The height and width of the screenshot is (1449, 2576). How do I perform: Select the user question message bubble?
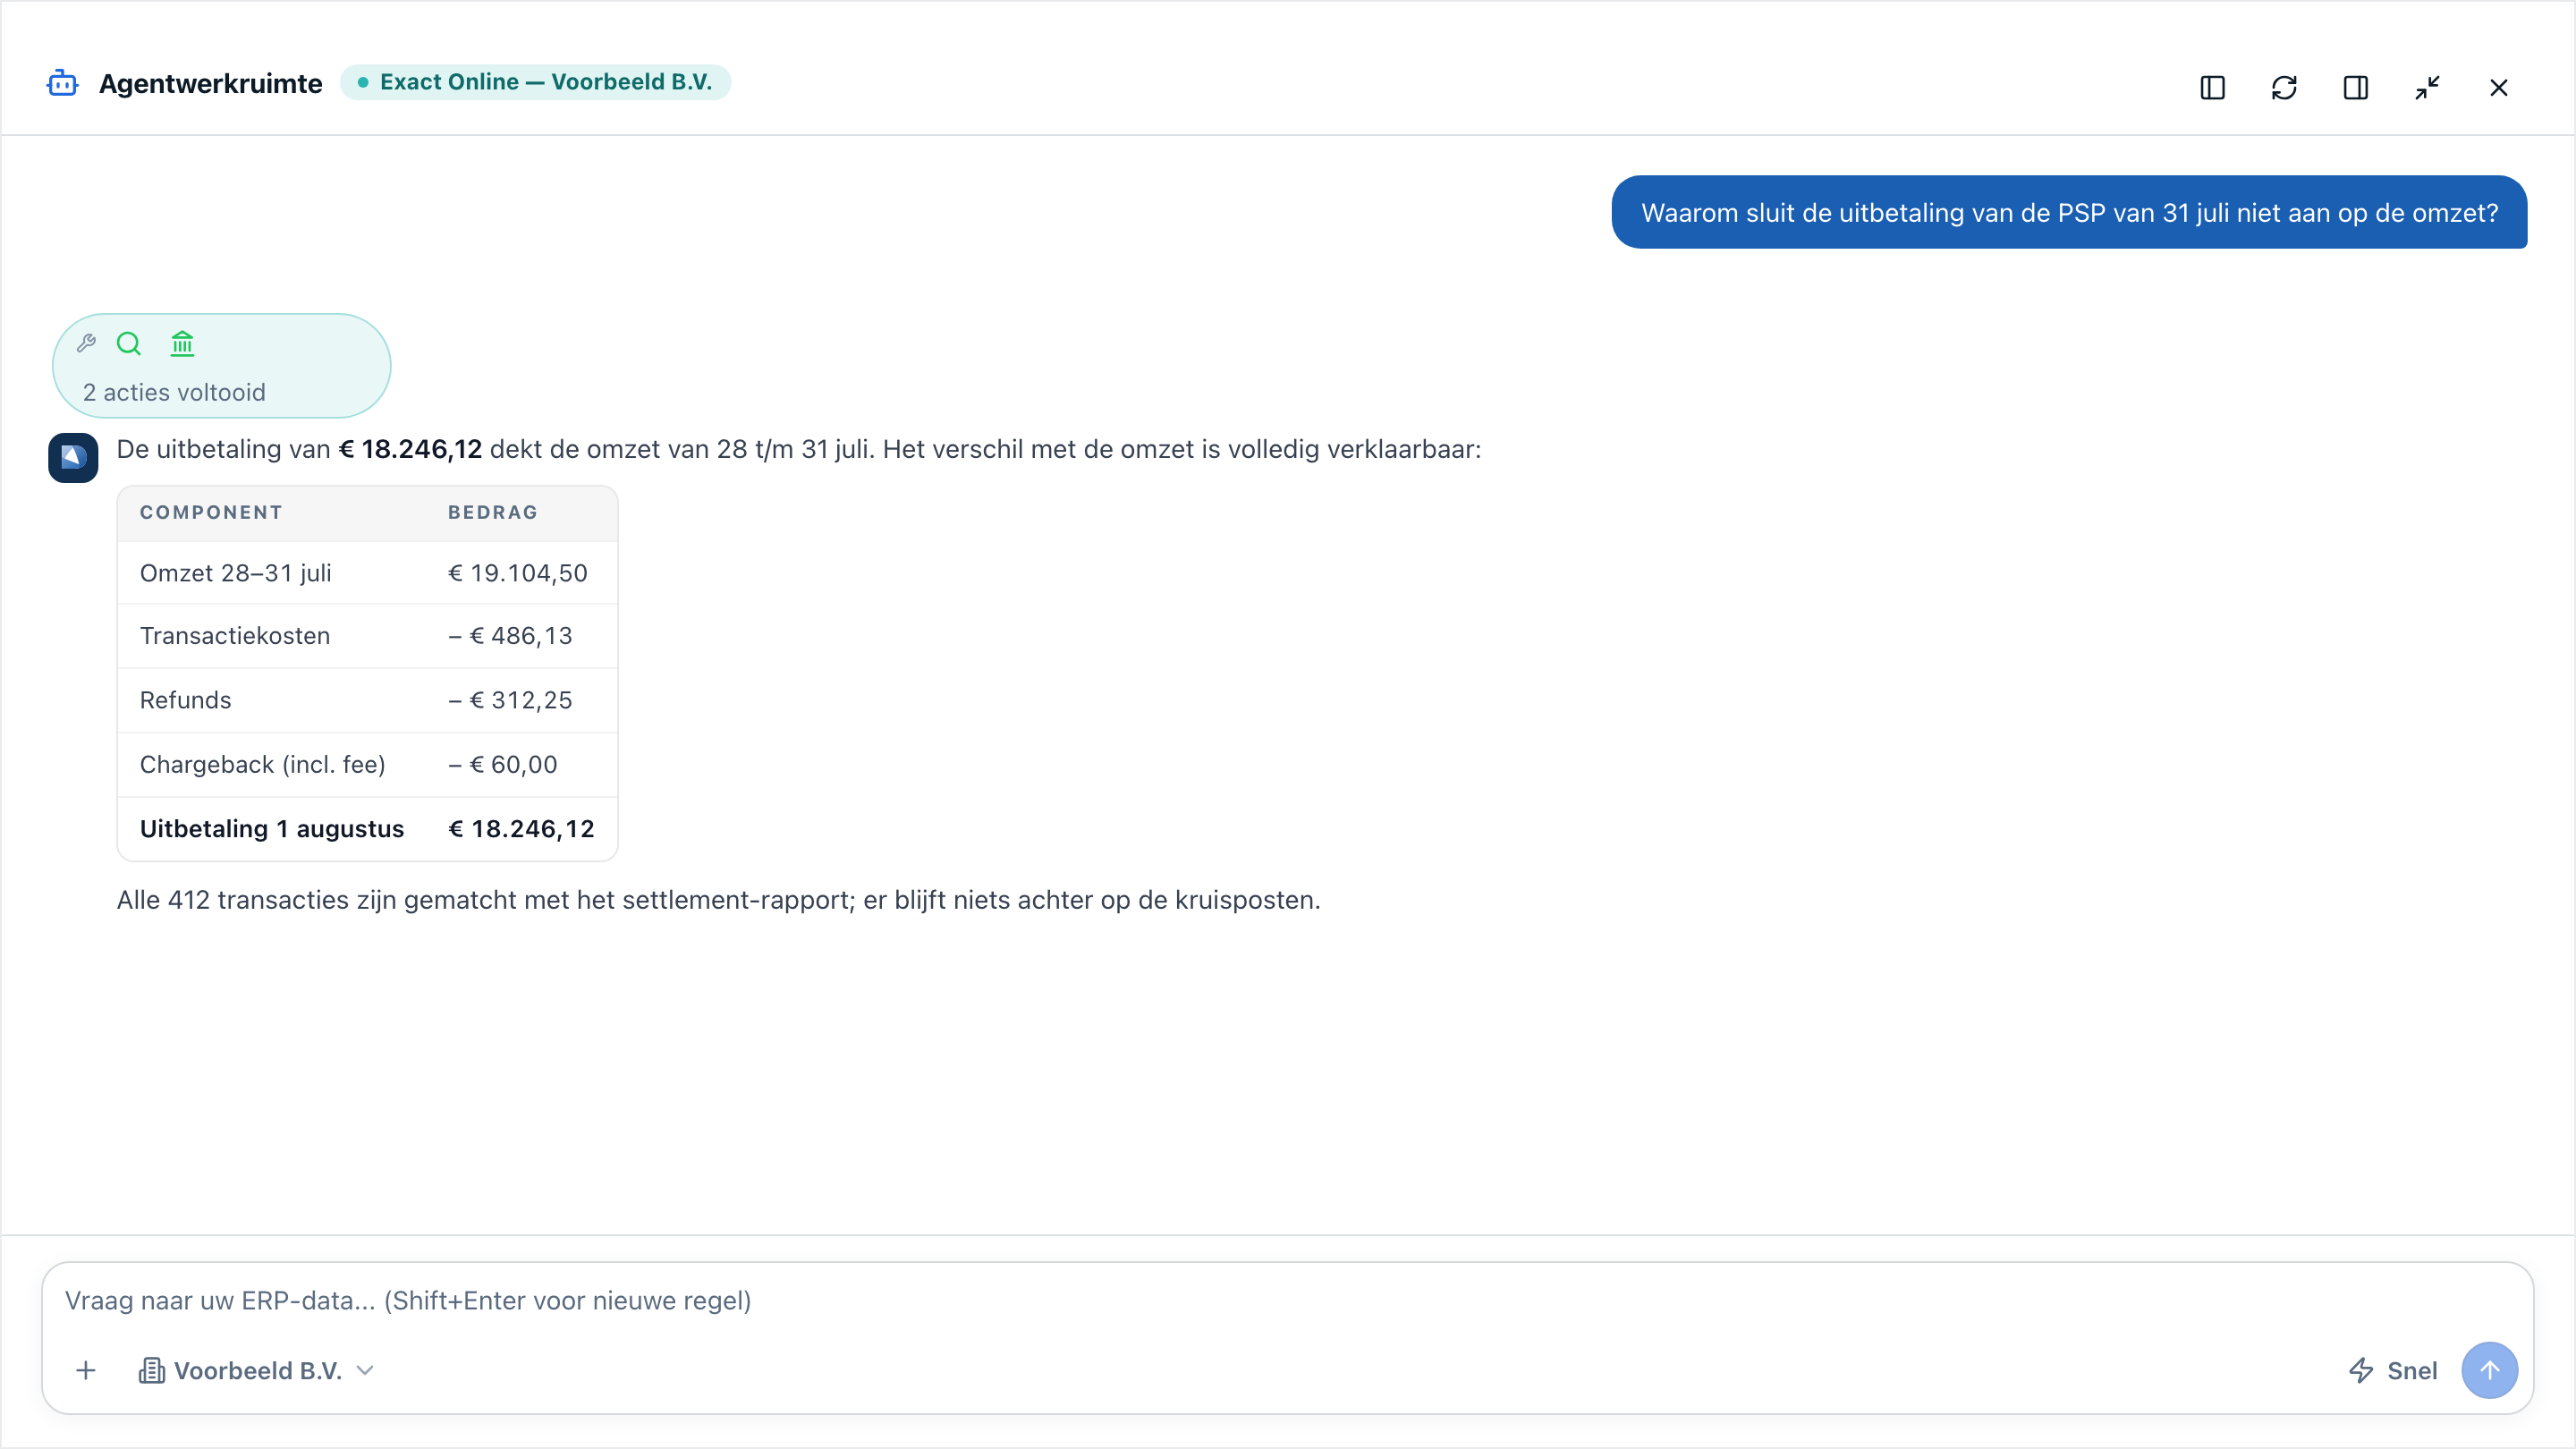point(2069,212)
